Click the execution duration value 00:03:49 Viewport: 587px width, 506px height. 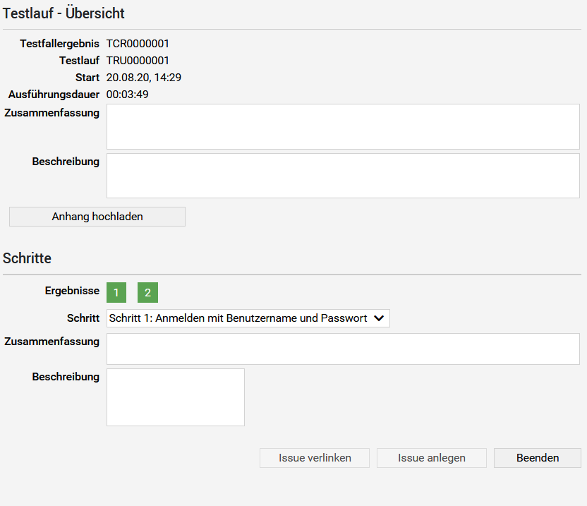127,95
